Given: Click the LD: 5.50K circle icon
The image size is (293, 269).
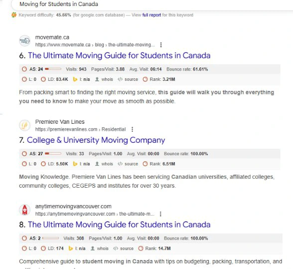Looking at the screenshot, I should pos(43,164).
